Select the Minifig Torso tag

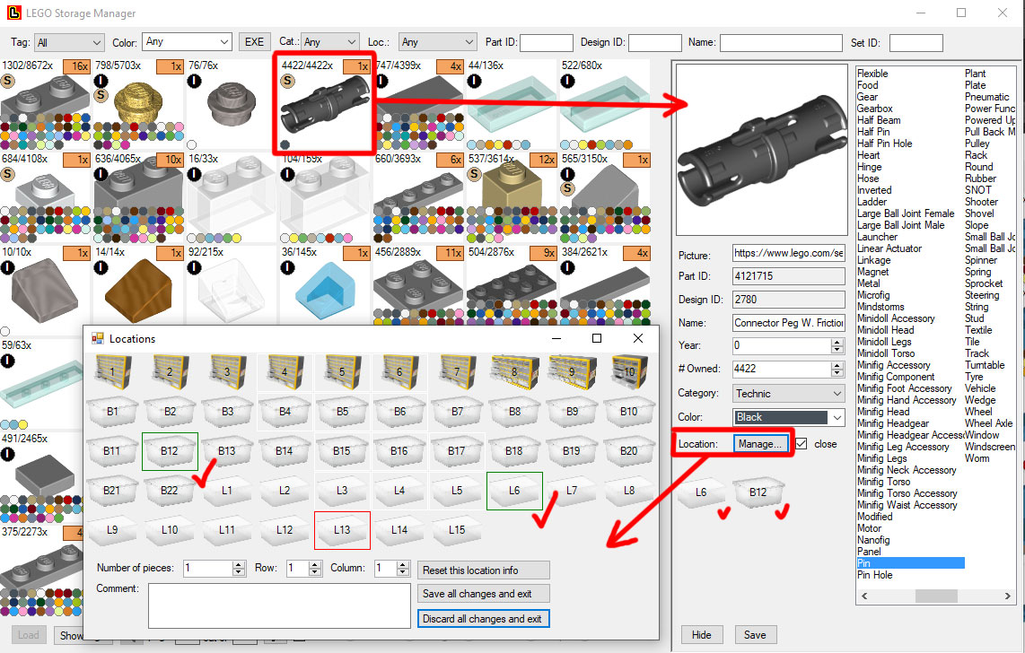[884, 482]
